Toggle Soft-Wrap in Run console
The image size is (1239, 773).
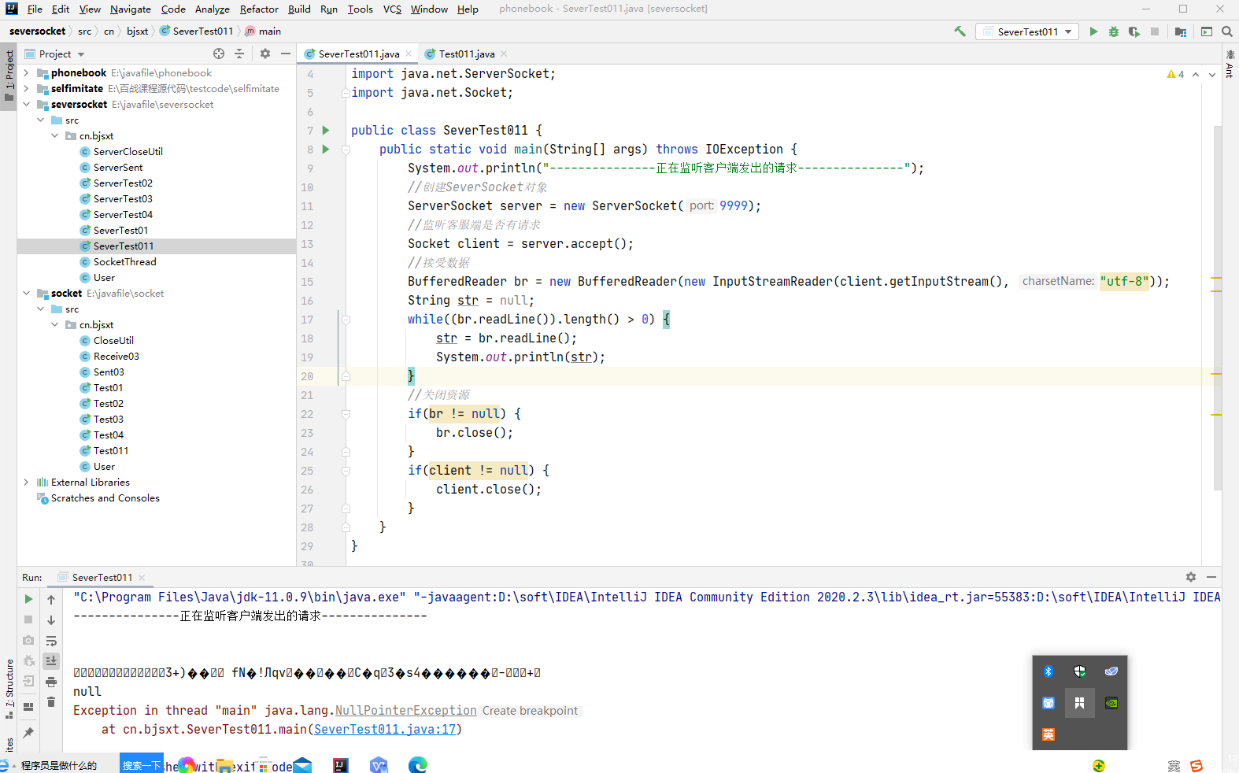click(x=51, y=641)
